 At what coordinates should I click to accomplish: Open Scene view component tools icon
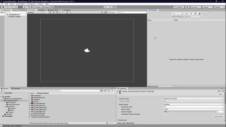[102, 12]
